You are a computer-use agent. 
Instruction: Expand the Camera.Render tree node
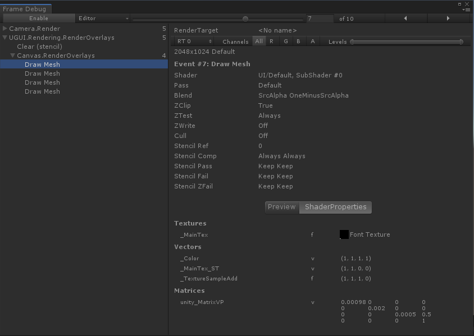click(5, 29)
